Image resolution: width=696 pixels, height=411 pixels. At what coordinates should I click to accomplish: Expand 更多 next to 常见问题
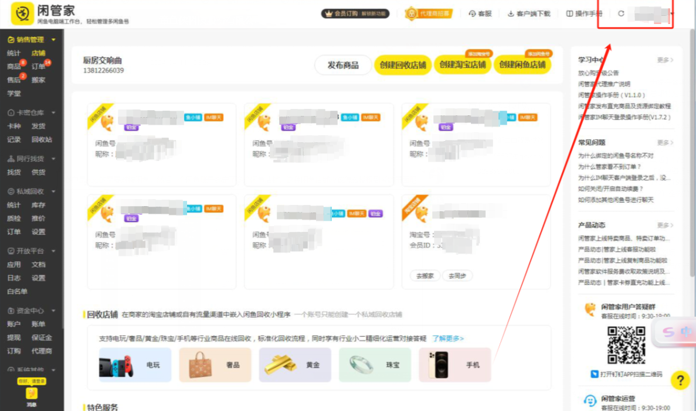[x=665, y=143]
